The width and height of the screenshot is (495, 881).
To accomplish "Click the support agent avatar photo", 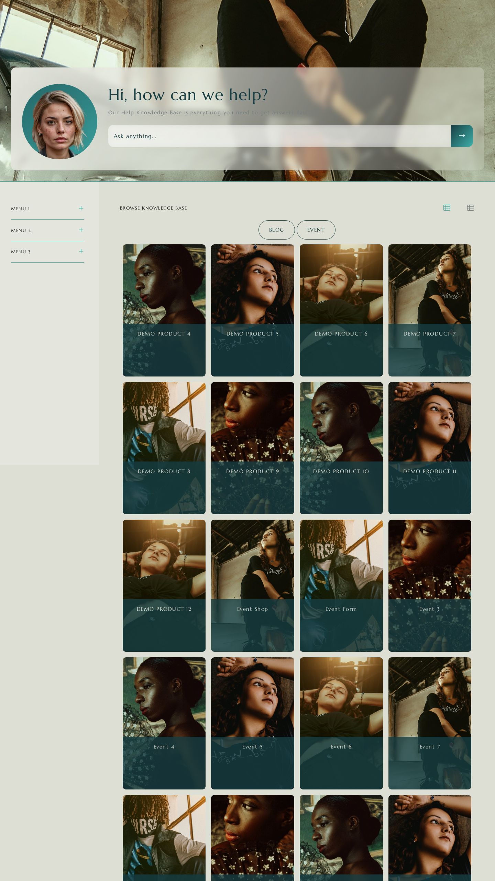I will point(59,121).
